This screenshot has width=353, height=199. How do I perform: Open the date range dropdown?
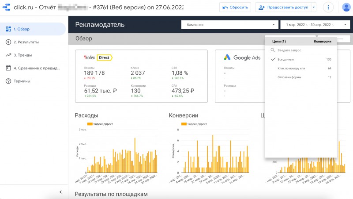tap(315, 25)
